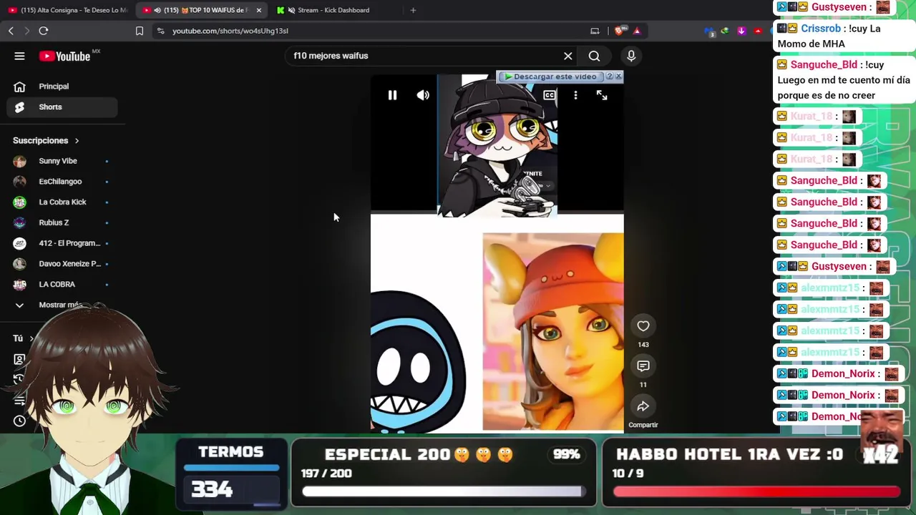916x515 pixels.
Task: Click the like count 143
Action: (643, 345)
